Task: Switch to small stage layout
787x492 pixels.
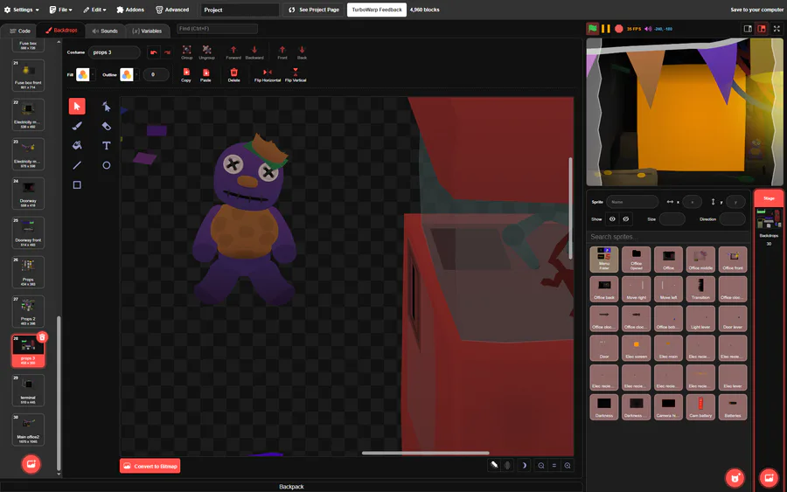Action: 748,29
